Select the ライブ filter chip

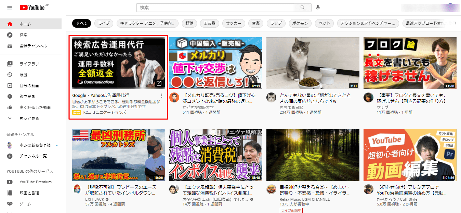coord(104,23)
